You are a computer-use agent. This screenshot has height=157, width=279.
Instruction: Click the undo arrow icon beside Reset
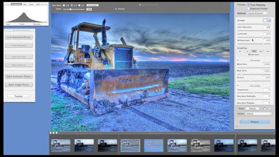click(x=265, y=109)
